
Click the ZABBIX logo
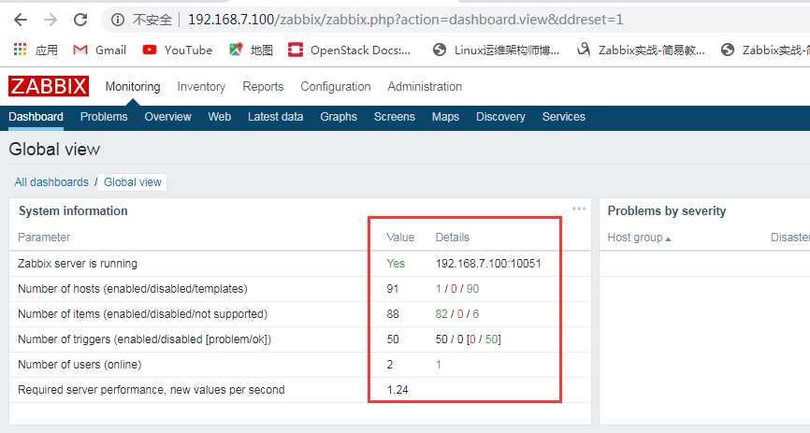click(49, 86)
